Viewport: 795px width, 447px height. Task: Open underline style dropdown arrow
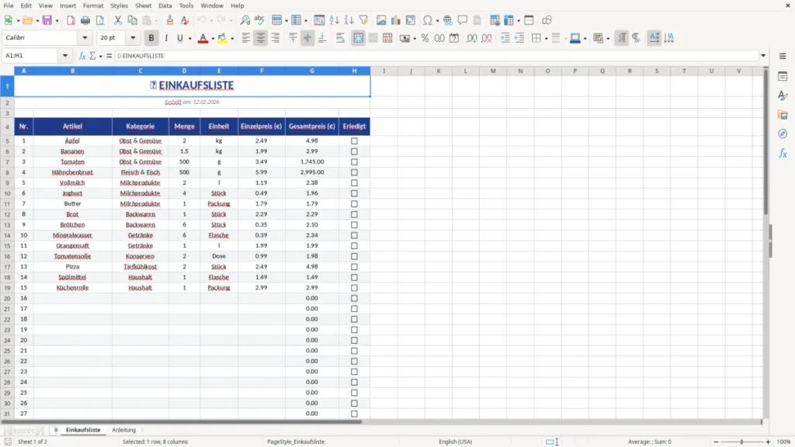click(190, 39)
